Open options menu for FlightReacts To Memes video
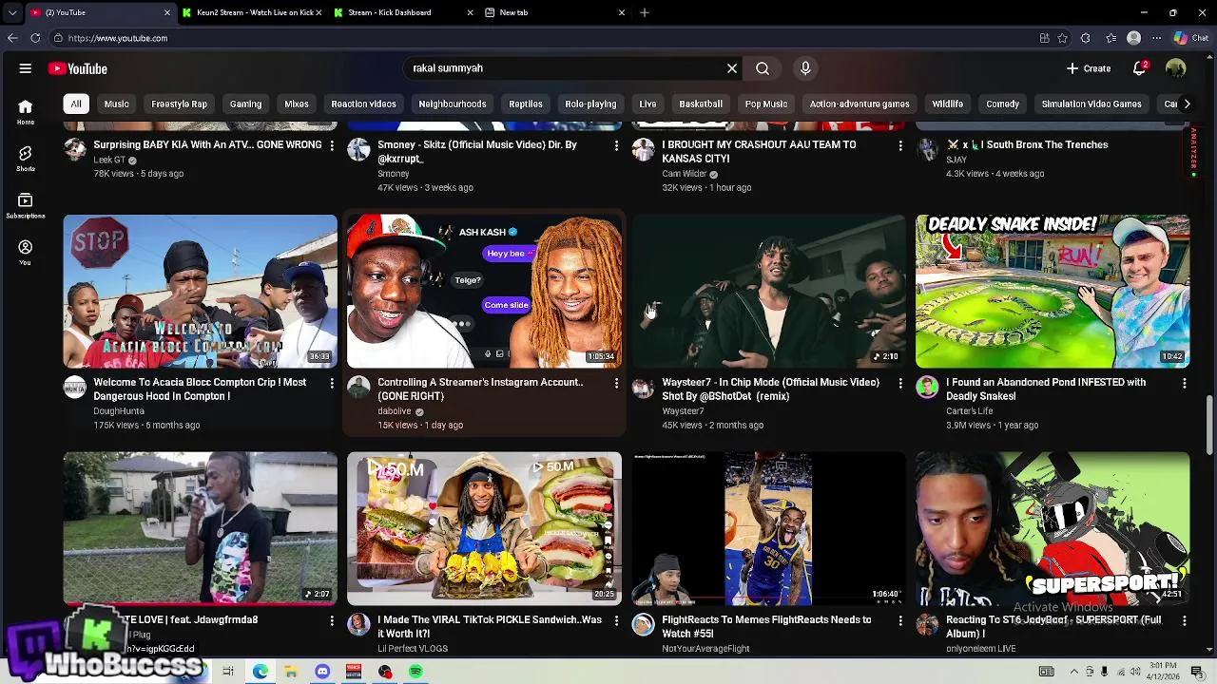This screenshot has width=1217, height=684. [x=900, y=620]
